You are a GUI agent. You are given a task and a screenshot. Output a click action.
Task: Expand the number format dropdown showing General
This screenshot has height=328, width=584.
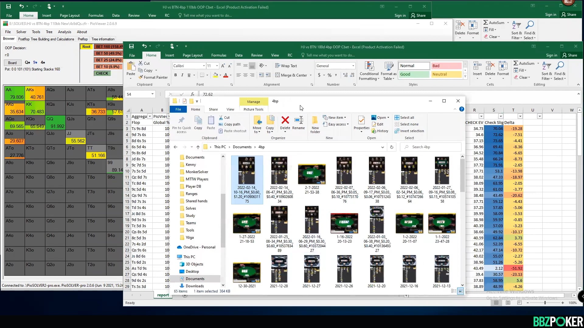(353, 66)
